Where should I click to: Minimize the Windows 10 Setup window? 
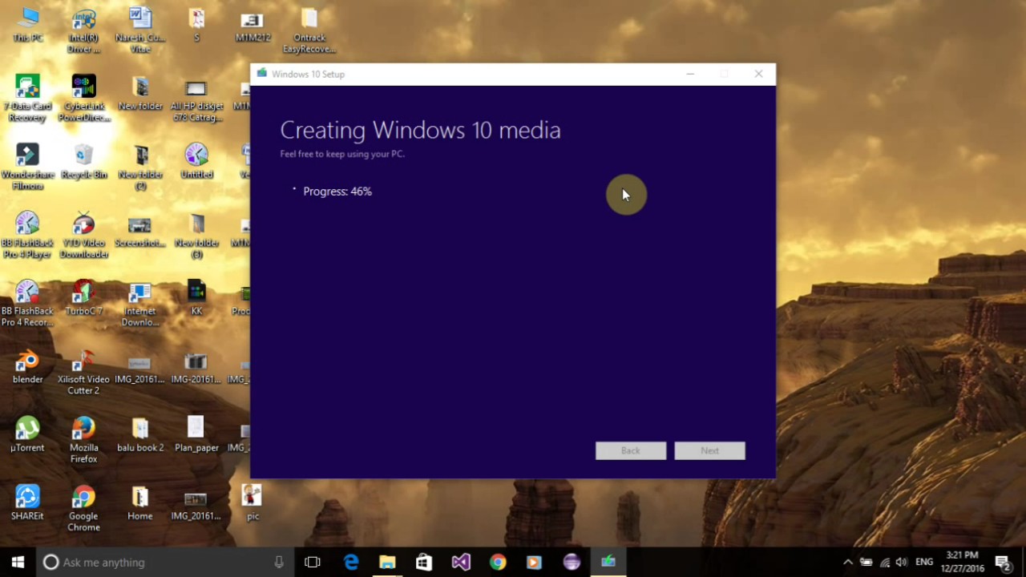pos(690,74)
